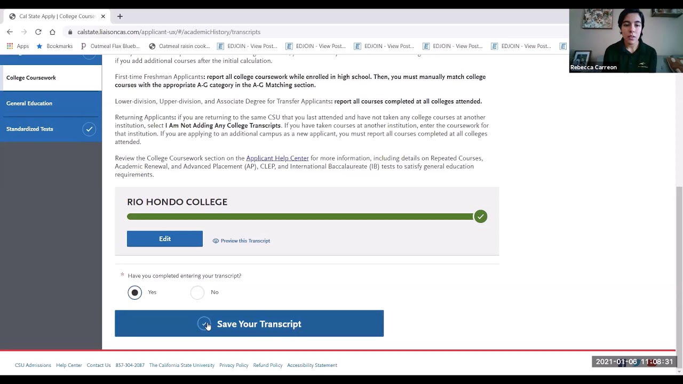Open Help Center footer link
Viewport: 683px width, 384px height.
tap(69, 365)
